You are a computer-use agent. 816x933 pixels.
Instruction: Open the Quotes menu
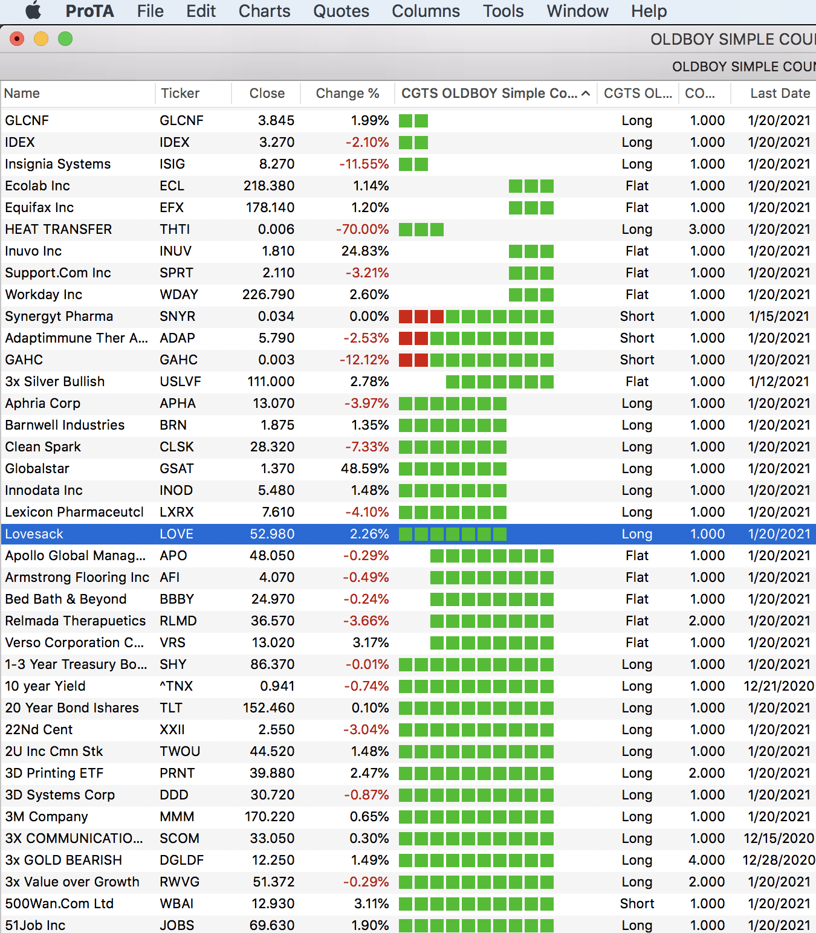(341, 11)
